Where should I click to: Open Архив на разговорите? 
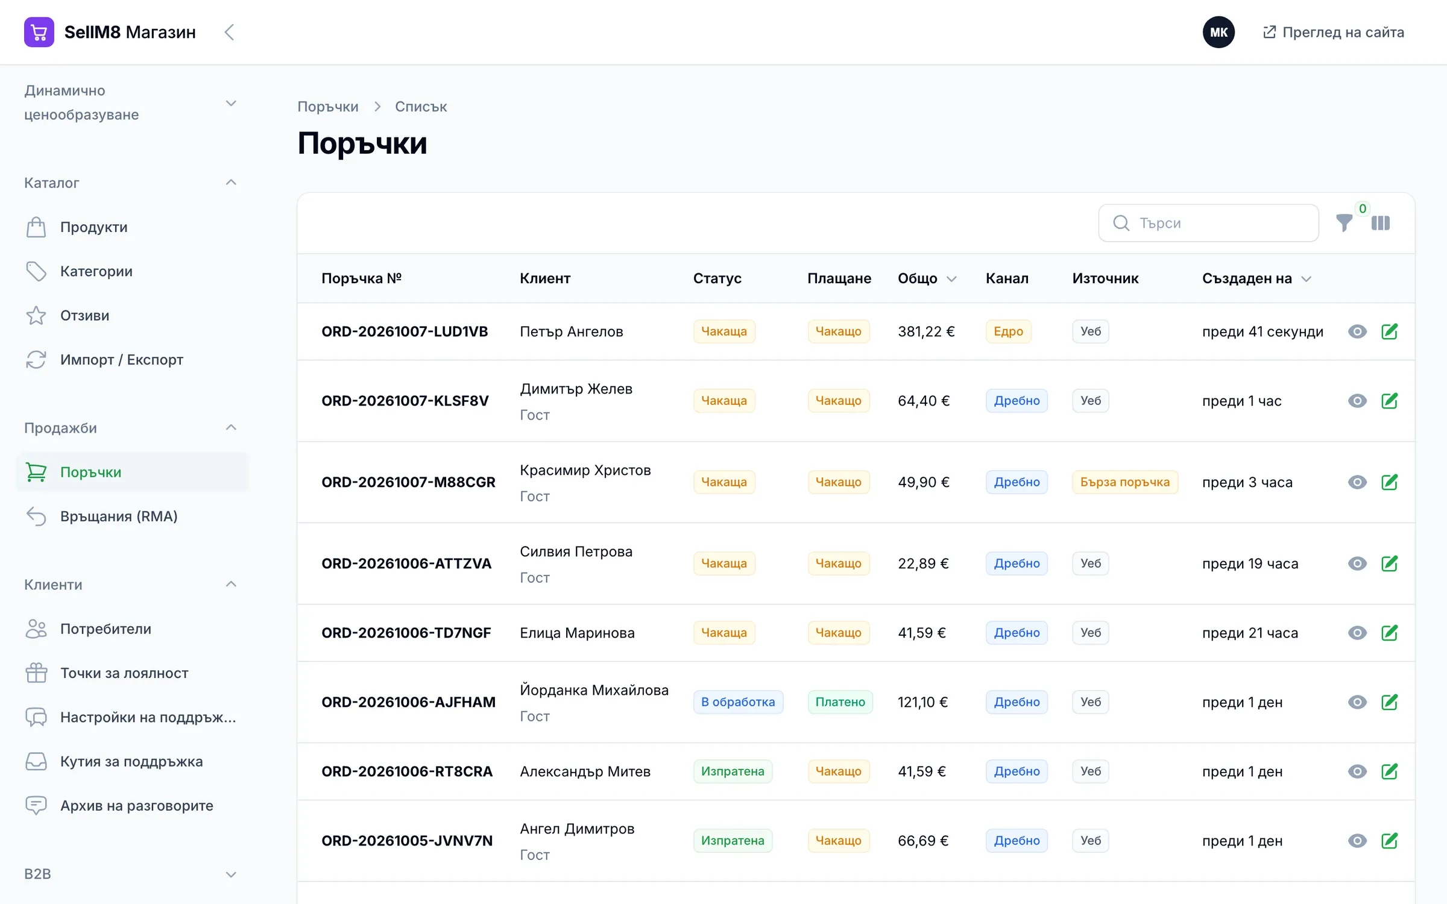133,806
